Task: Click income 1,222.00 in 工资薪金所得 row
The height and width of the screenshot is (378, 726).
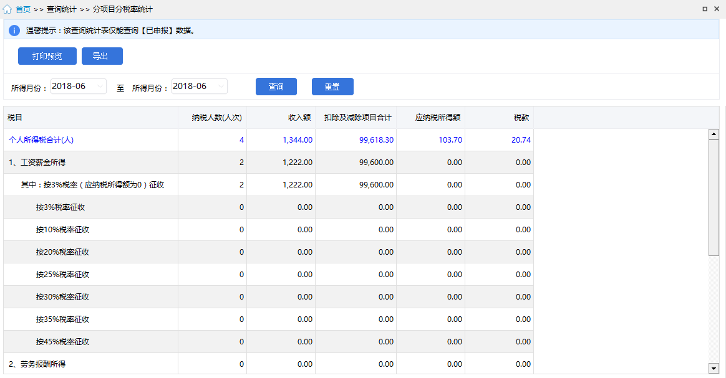Action: (298, 162)
